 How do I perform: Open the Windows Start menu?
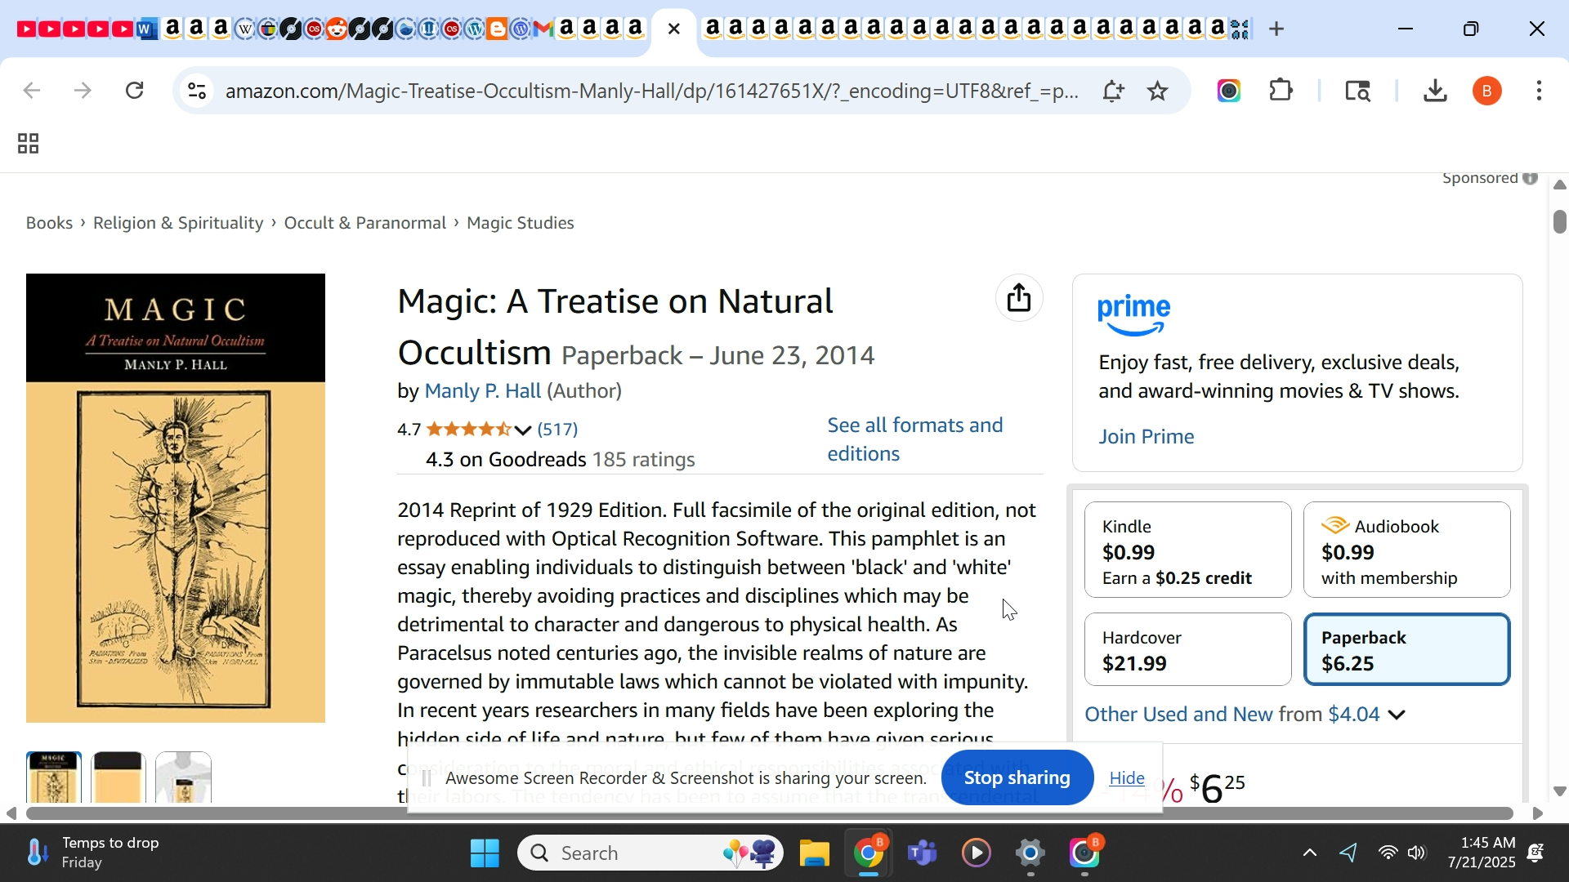[x=485, y=854]
